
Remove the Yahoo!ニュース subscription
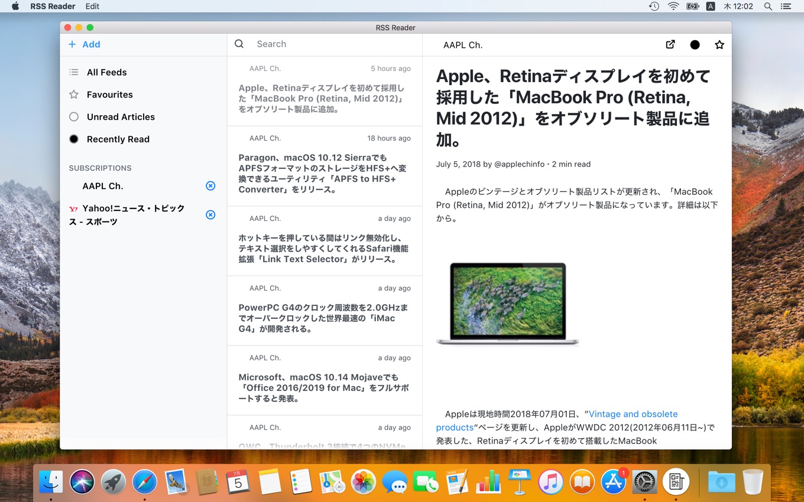pos(210,215)
